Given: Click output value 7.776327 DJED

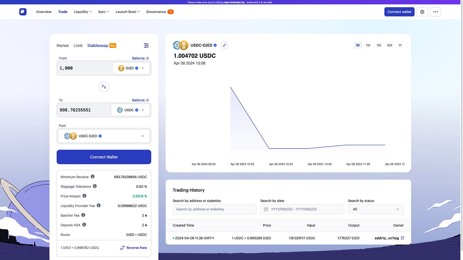Looking at the screenshot, I should tap(348, 238).
